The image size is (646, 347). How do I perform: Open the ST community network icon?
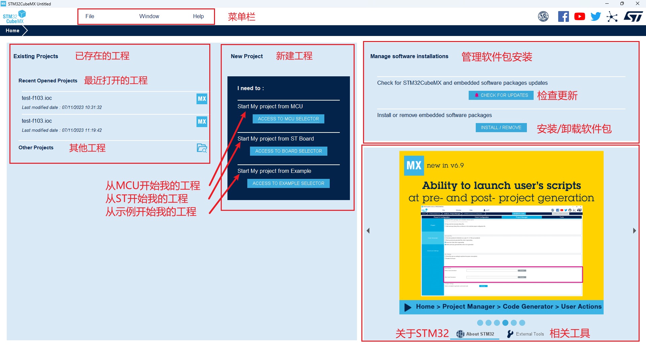(612, 16)
